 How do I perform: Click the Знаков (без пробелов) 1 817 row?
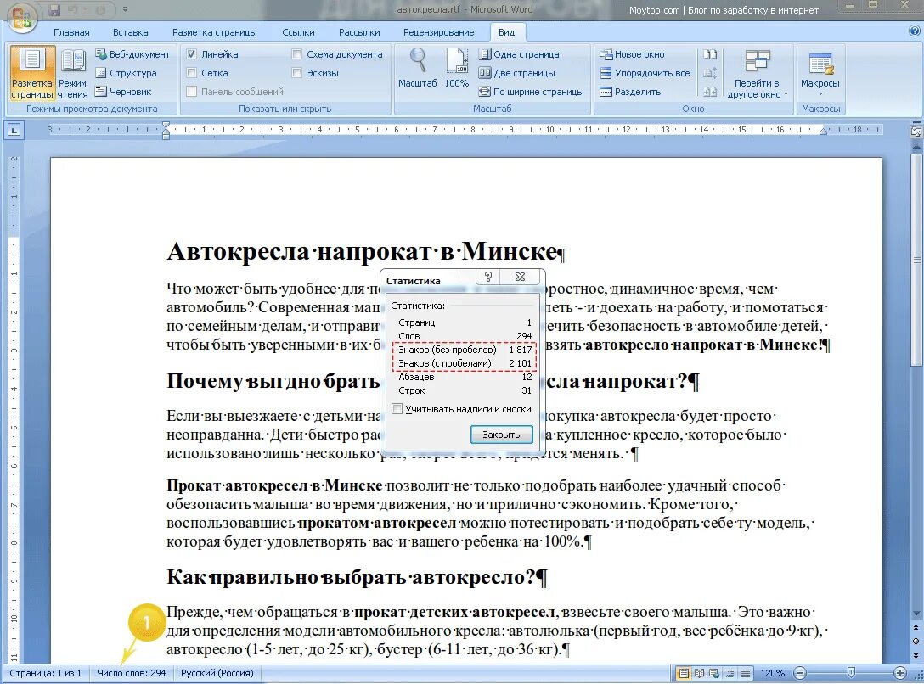[x=465, y=350]
